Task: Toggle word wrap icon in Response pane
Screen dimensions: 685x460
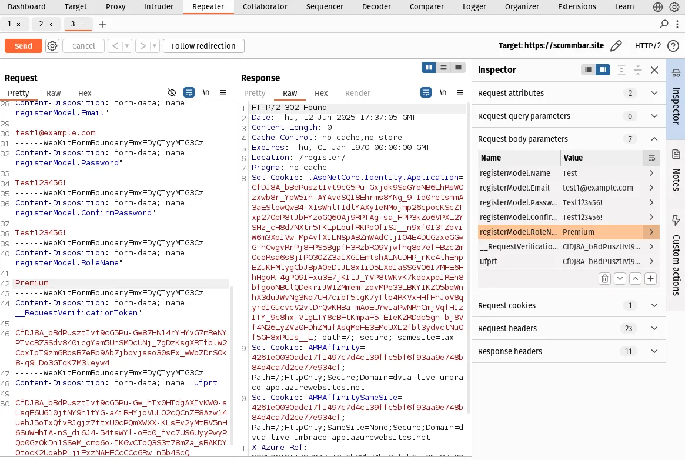Action: coord(426,92)
